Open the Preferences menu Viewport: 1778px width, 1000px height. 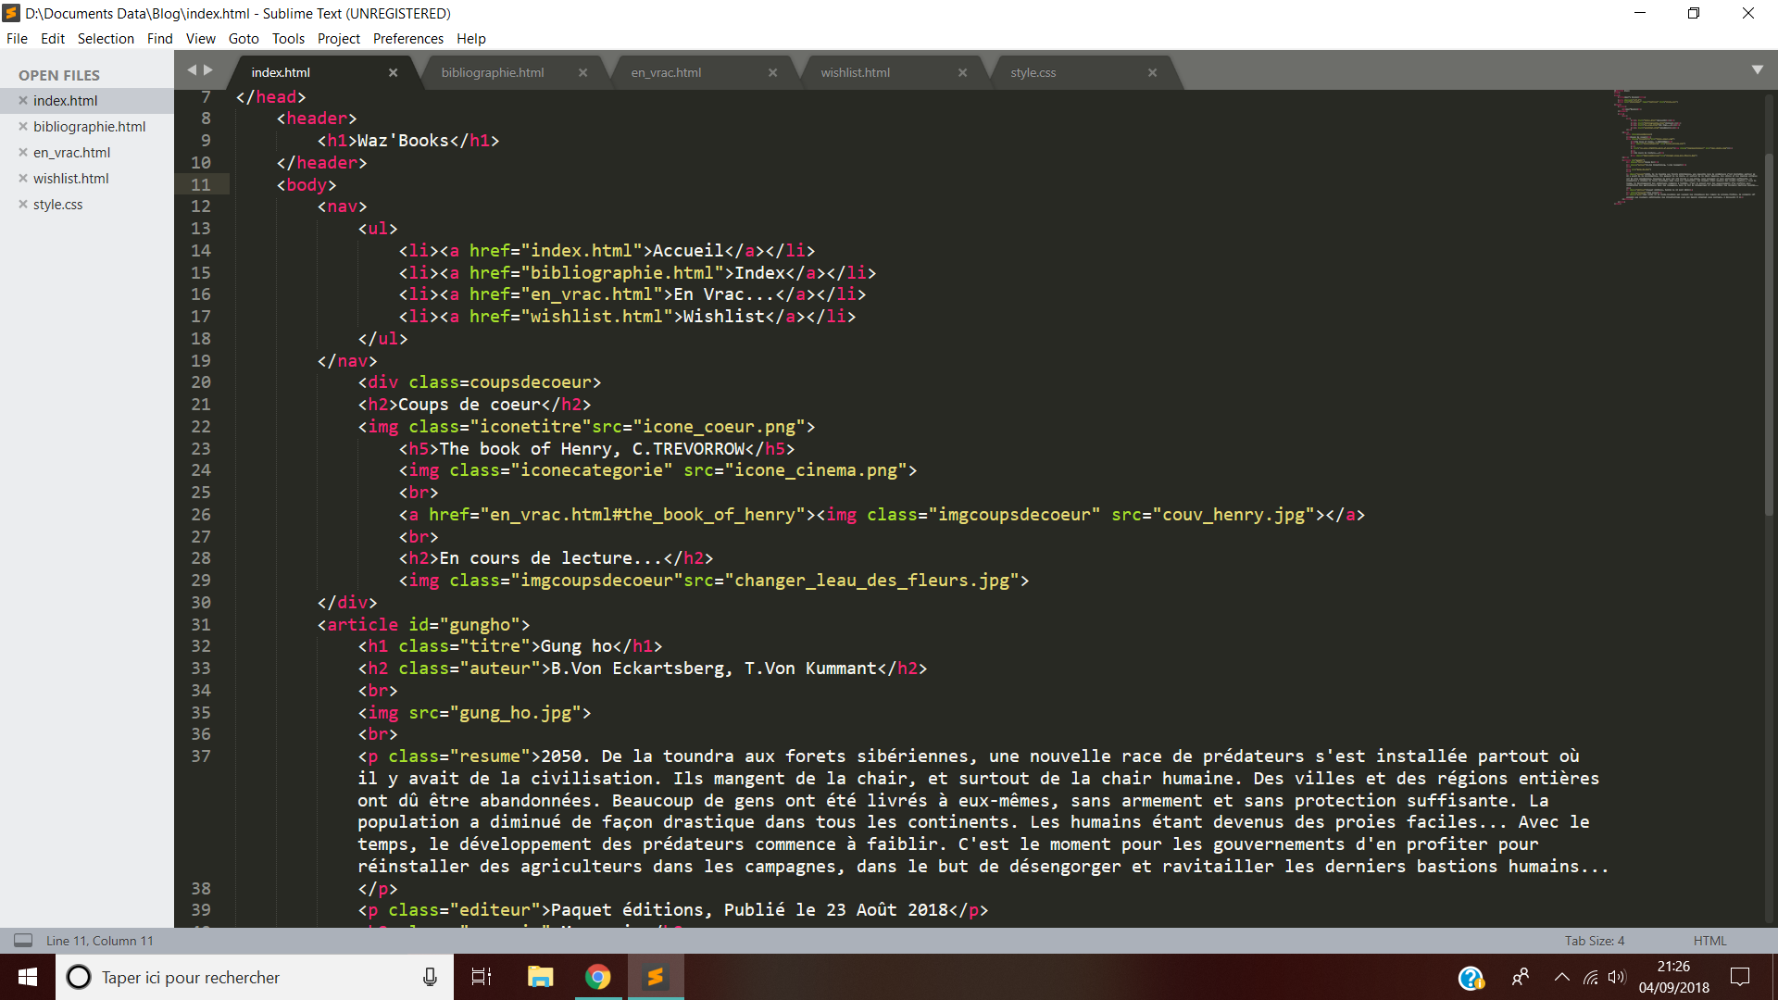click(407, 38)
